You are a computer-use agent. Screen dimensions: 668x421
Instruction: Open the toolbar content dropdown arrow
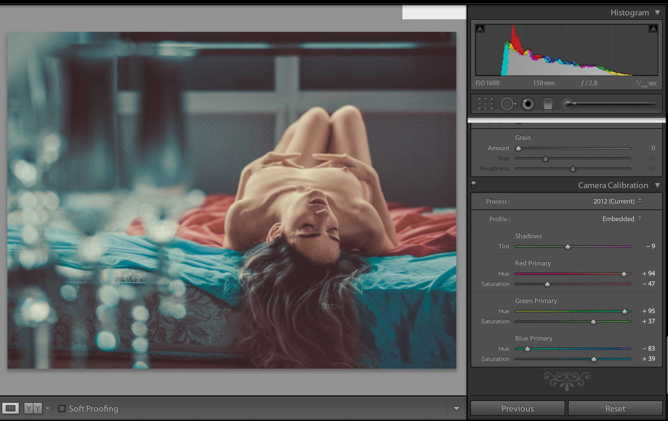456,408
